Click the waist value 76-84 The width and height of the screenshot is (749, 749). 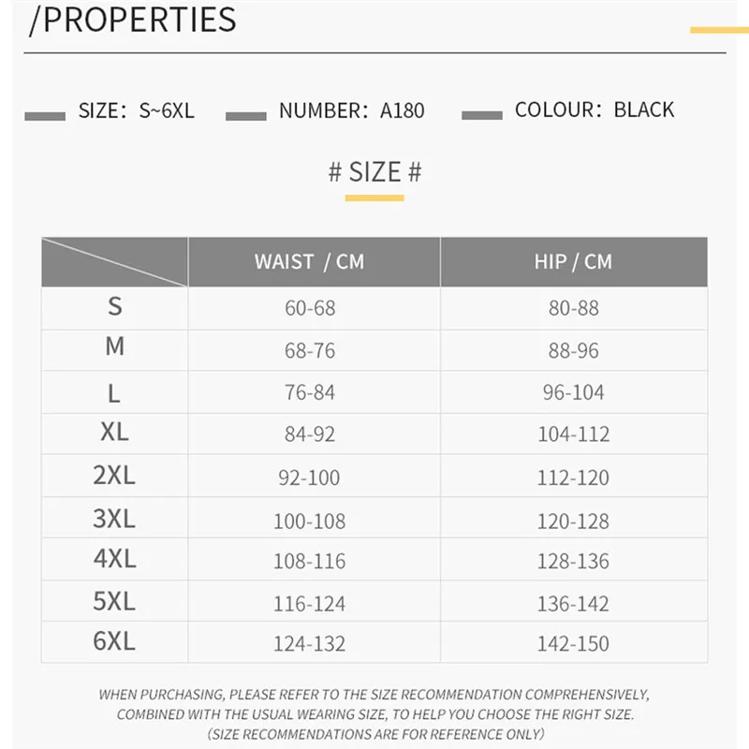pyautogui.click(x=310, y=392)
